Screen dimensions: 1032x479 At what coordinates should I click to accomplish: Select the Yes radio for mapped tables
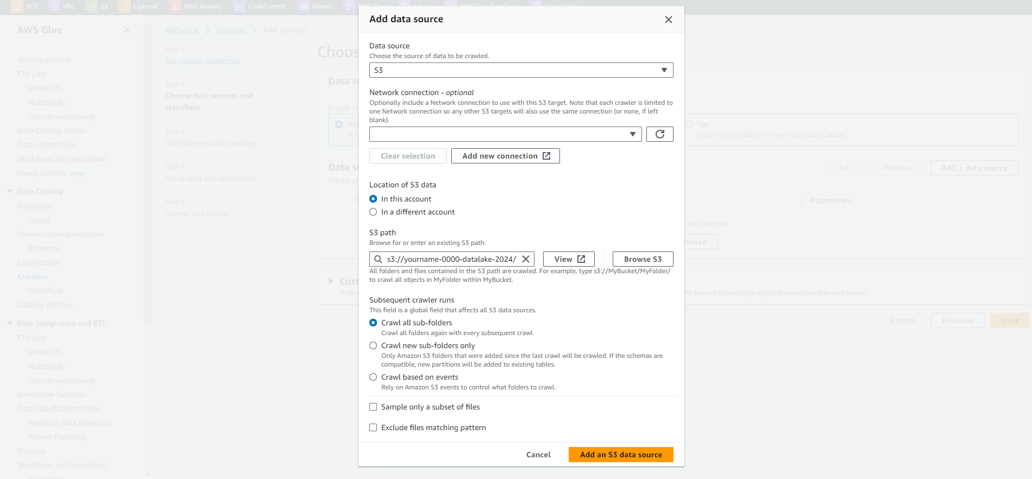[689, 124]
